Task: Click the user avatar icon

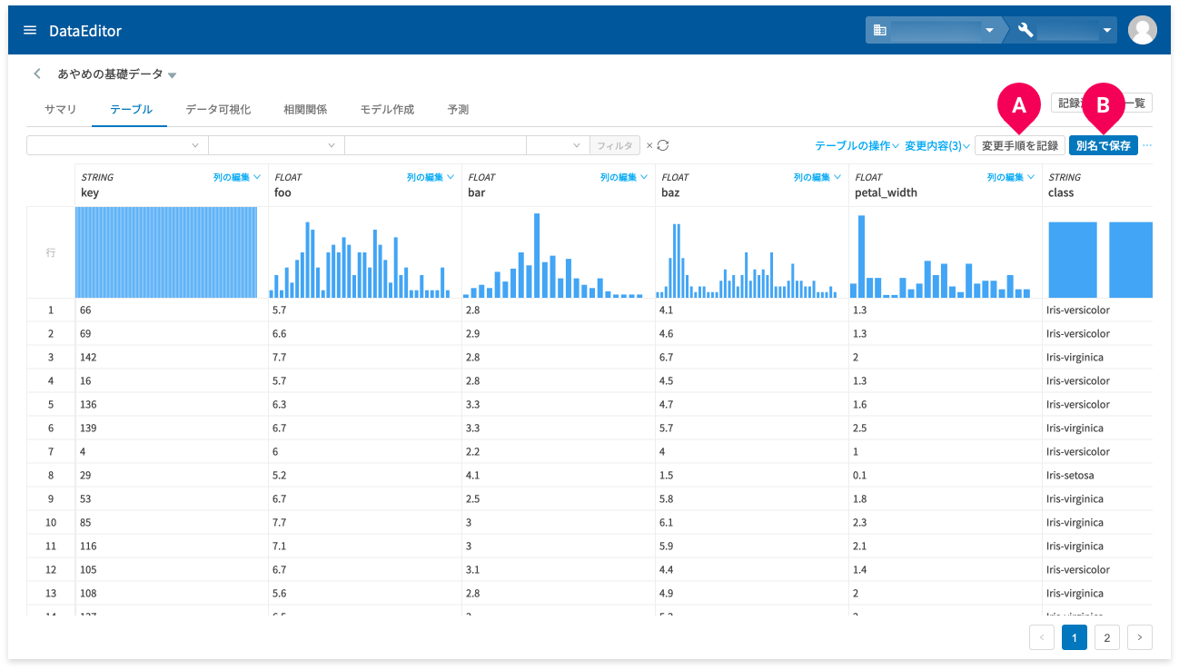Action: (x=1142, y=30)
